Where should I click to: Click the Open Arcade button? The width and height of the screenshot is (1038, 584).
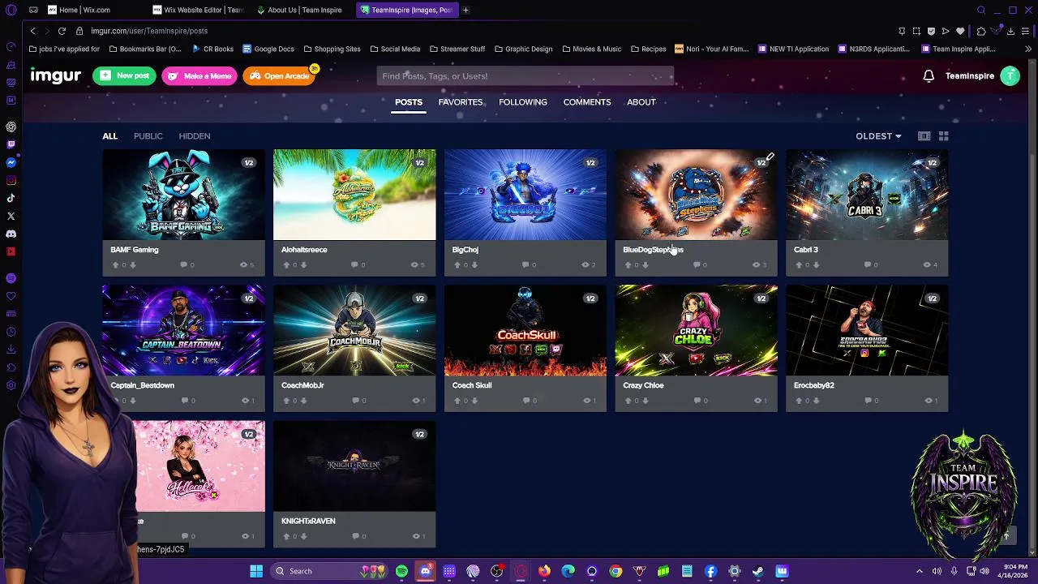click(279, 75)
